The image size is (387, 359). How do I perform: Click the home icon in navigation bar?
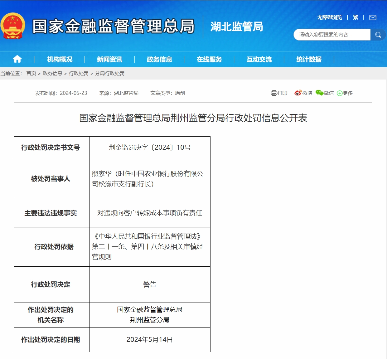coord(17,59)
